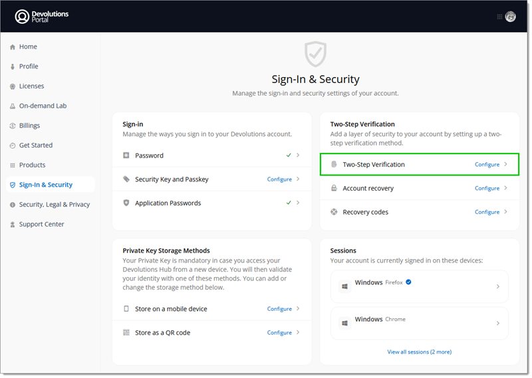Click Configure for Store on a mobile device
The height and width of the screenshot is (378, 532).
[279, 309]
